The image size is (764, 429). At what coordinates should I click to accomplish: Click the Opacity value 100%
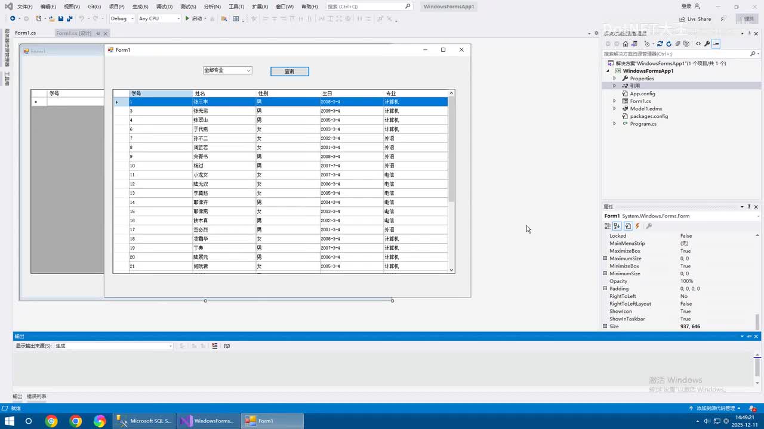click(686, 281)
